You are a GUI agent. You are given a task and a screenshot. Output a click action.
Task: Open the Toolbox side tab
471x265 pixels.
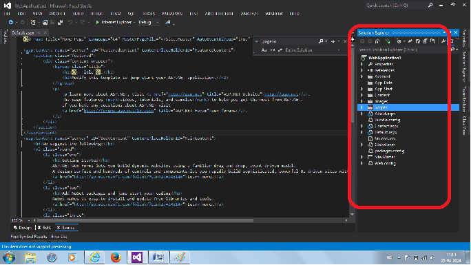5,37
